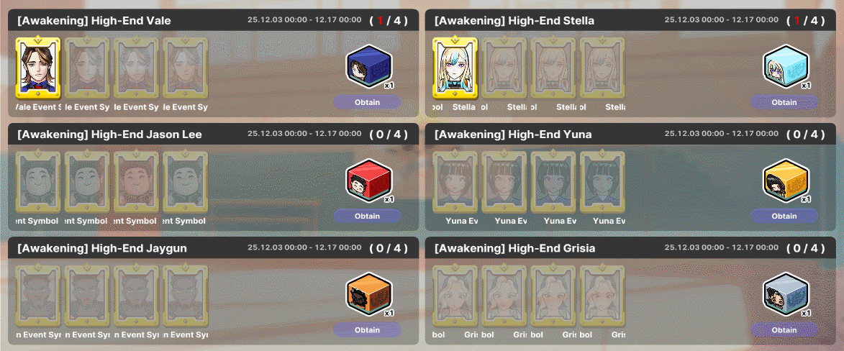Click the second greyed Jaygun symbol card
The height and width of the screenshot is (351, 844).
tap(87, 296)
